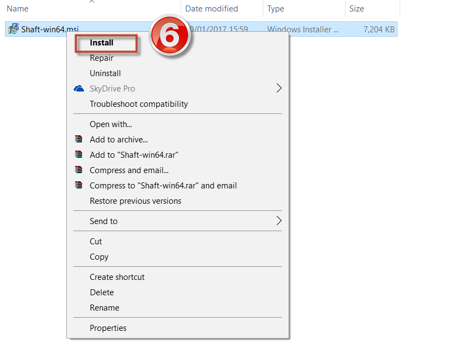Select Uninstall from the context menu
Viewport: 455px width, 344px height.
105,73
